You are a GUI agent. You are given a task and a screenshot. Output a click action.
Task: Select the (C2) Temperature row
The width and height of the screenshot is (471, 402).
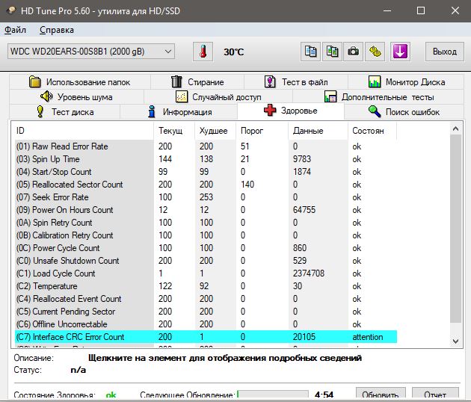(x=206, y=286)
